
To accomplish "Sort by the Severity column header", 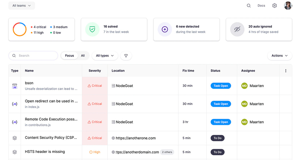I will pos(95,71).
